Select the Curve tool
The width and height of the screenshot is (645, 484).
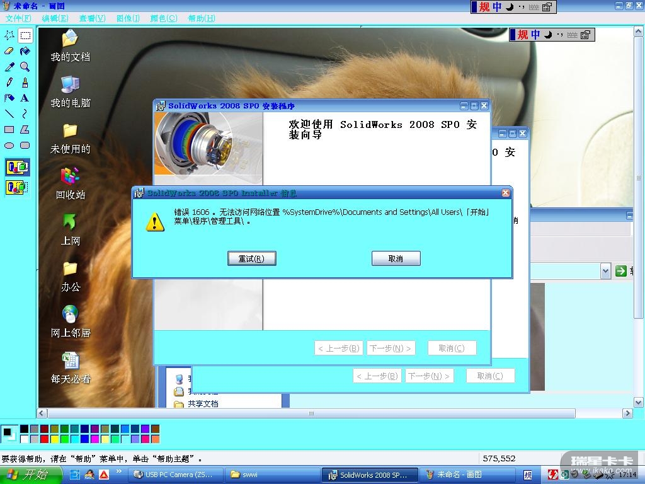tap(25, 114)
